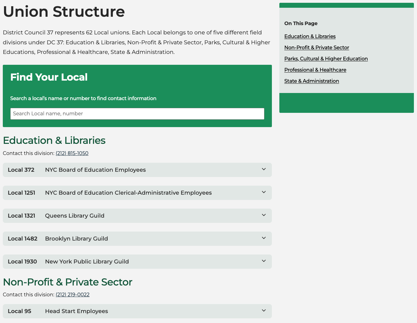
Task: Open the State & Administration sidebar link
Action: [x=311, y=81]
